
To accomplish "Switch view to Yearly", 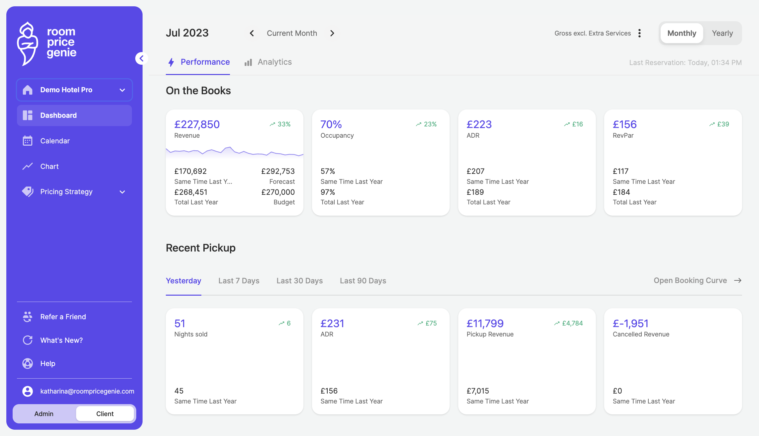I will (722, 33).
